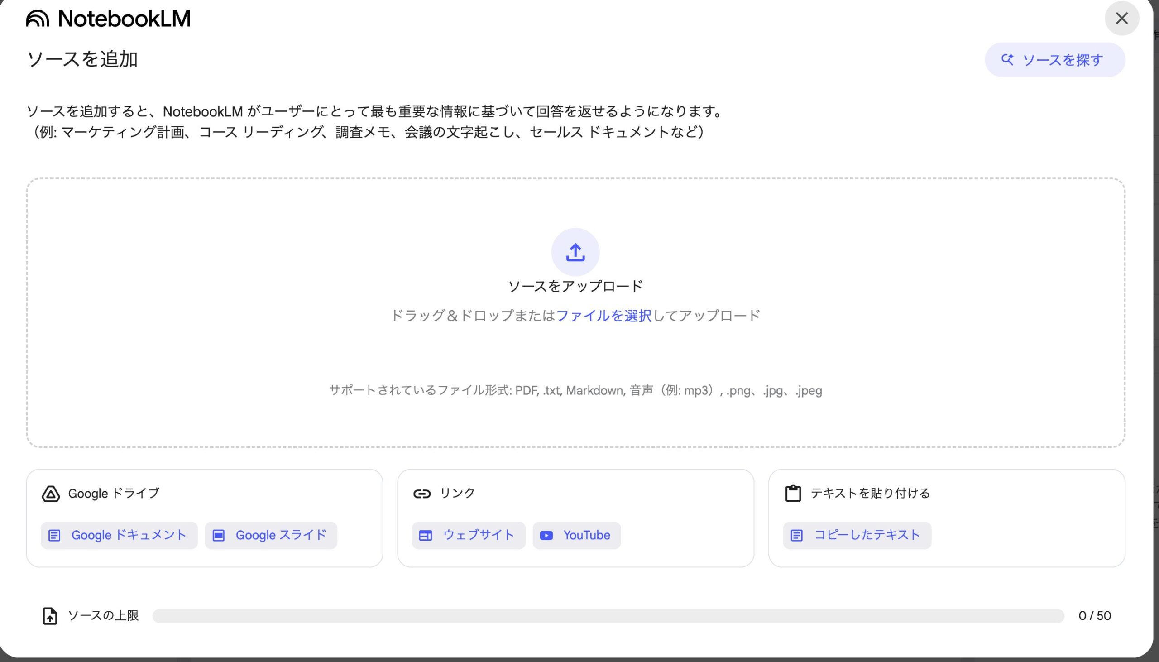Click the 0 / 50 source count

(1094, 616)
